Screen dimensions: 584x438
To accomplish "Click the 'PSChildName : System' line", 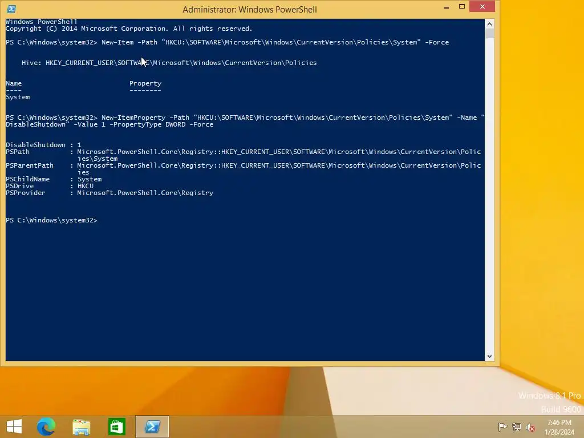I will 54,179.
